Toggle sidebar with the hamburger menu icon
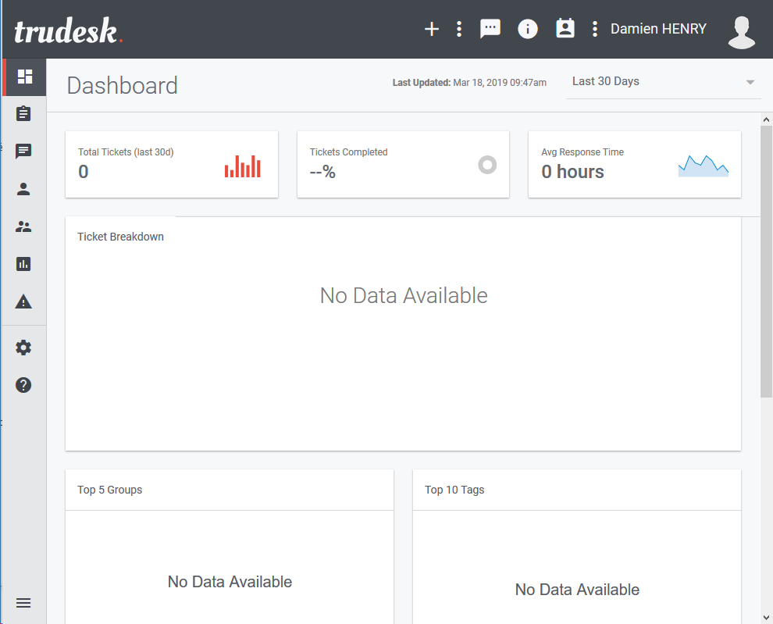 [23, 603]
